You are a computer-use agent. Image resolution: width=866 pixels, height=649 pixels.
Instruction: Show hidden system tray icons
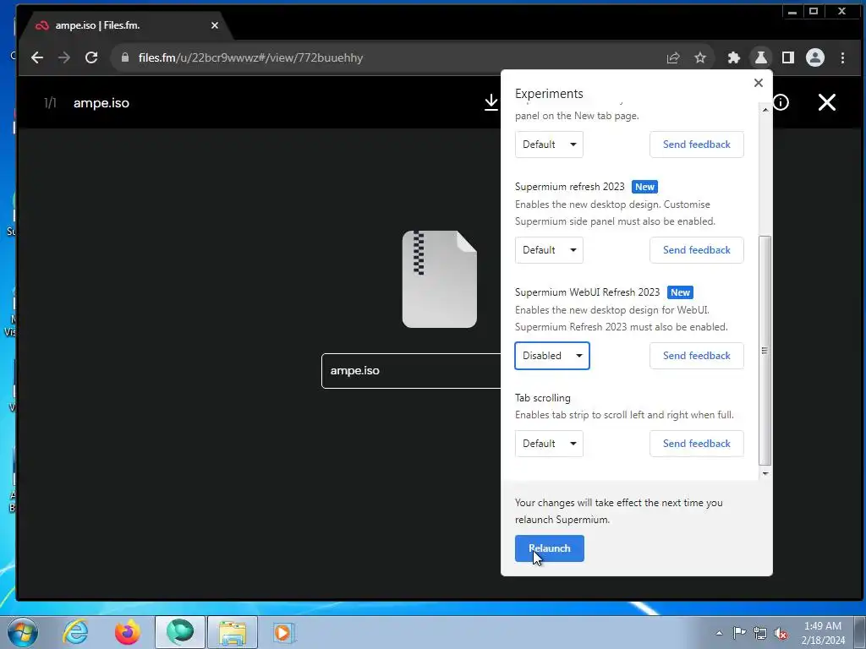pos(719,633)
